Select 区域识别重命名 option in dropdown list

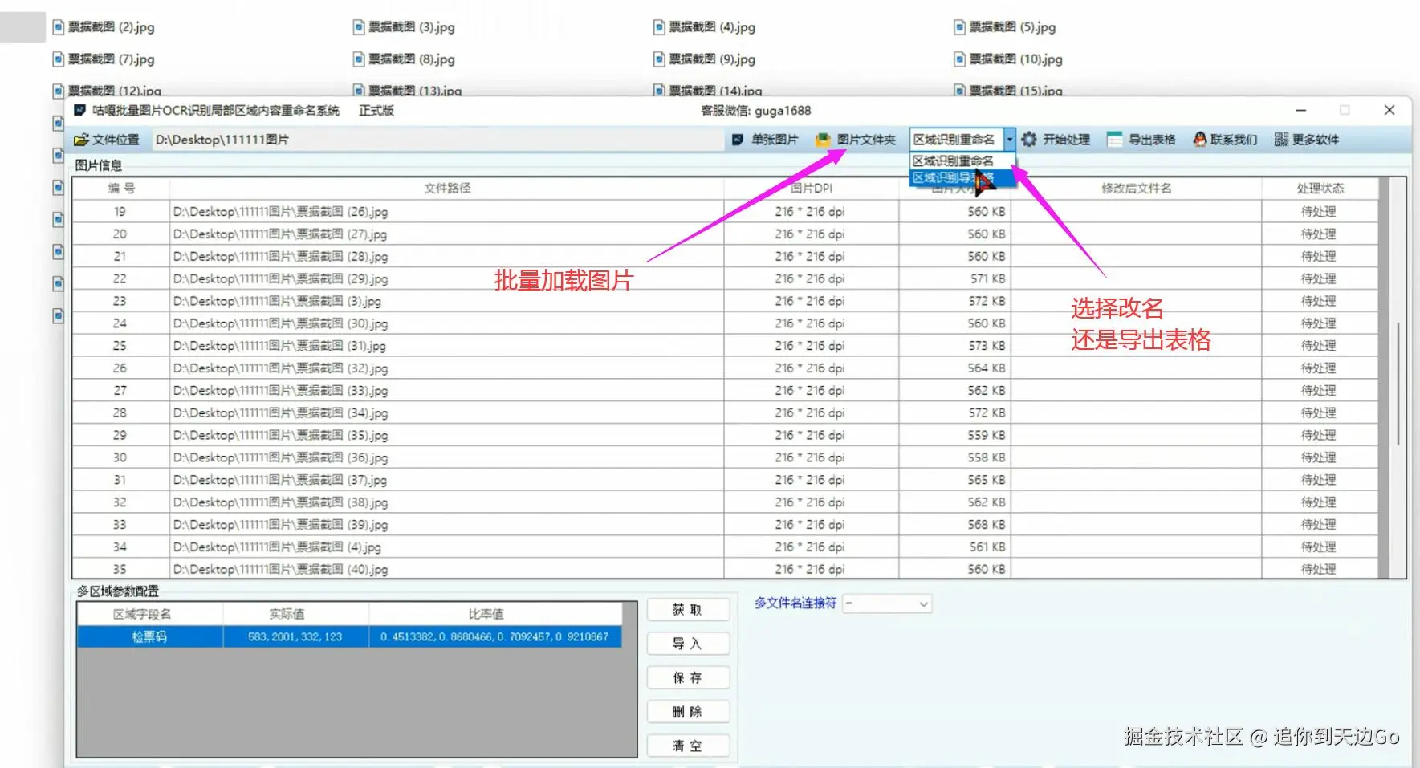(962, 161)
